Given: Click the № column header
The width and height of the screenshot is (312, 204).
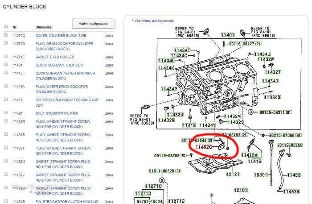Looking at the screenshot, I should click(15, 27).
